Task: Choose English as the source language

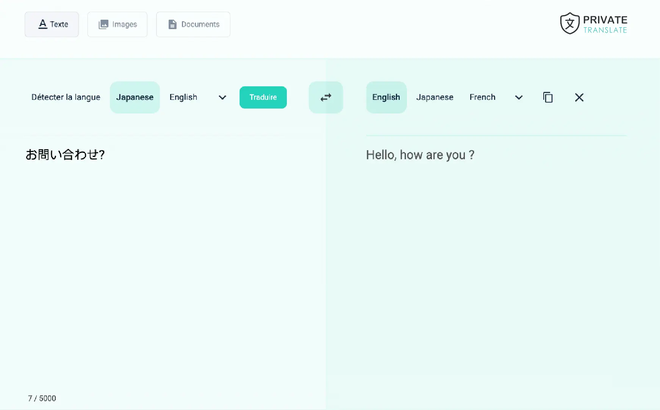Action: [183, 97]
